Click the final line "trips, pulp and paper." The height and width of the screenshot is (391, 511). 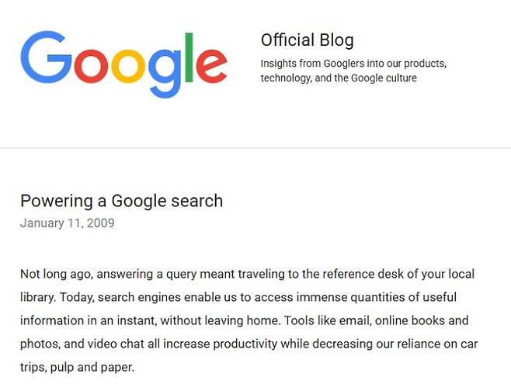[x=78, y=367]
